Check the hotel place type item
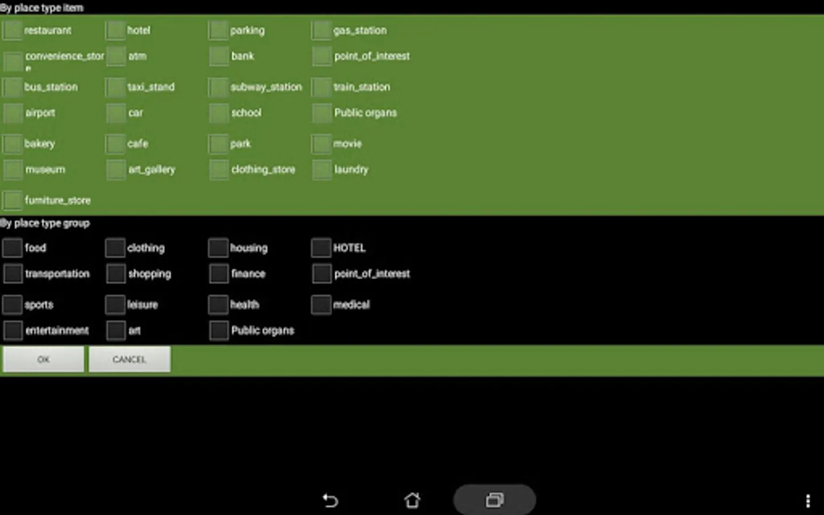824x515 pixels. [116, 30]
